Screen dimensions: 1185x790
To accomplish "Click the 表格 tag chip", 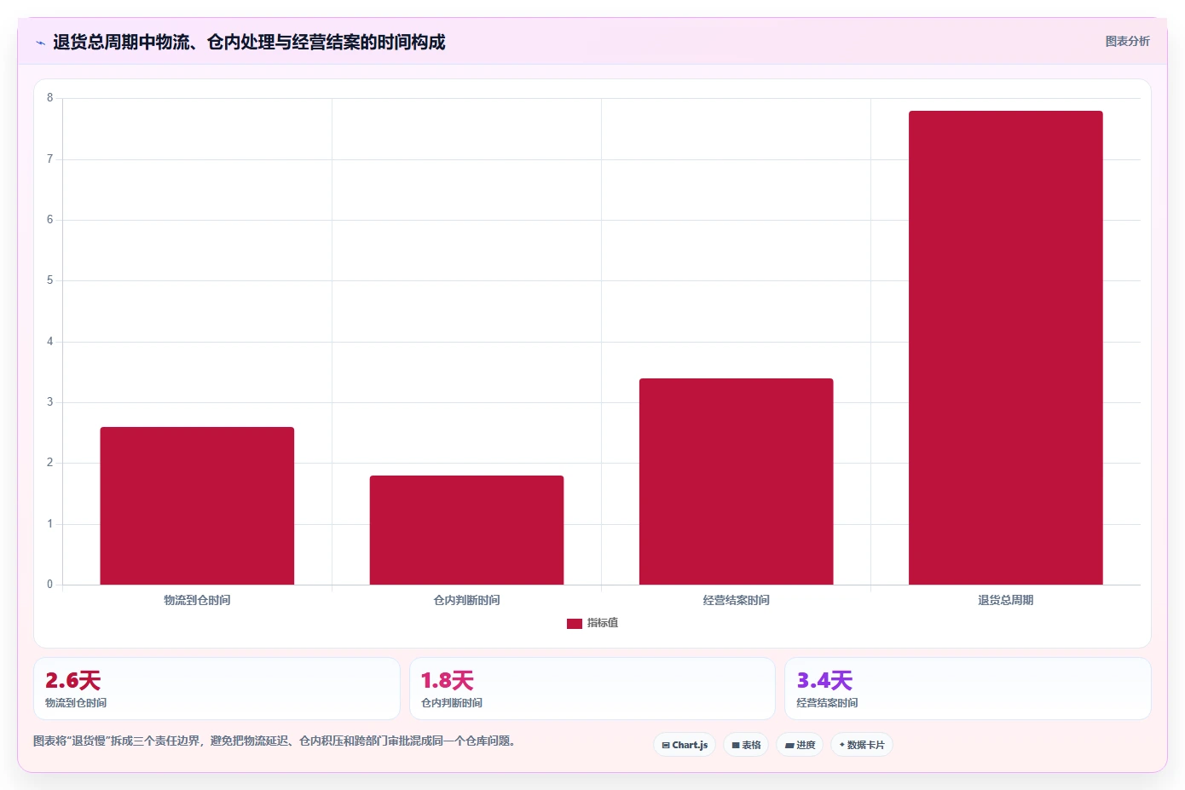I will (x=746, y=745).
